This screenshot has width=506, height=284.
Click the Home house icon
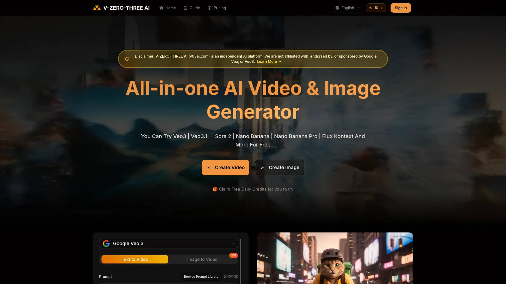point(161,8)
